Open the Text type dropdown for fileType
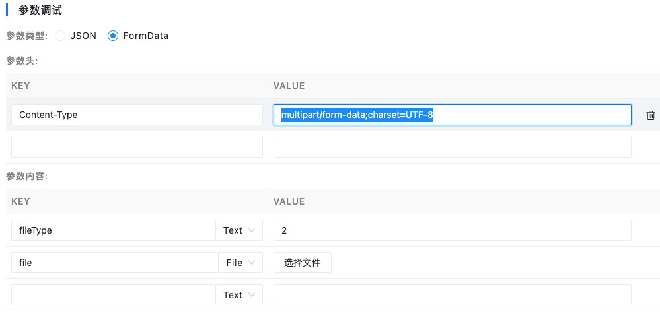Image resolution: width=660 pixels, height=316 pixels. pyautogui.click(x=239, y=230)
